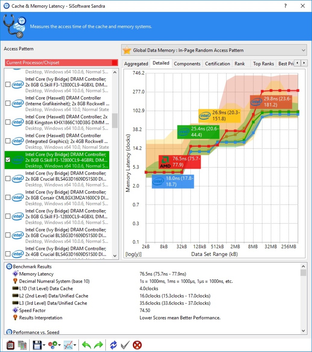
Task: Tick the Crucial BLS8G3D1609DS1S00 checkbox
Action: click(x=8, y=235)
